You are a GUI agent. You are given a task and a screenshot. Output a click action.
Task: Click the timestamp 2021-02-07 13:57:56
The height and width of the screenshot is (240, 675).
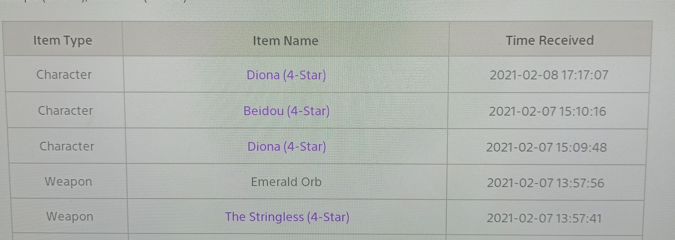click(x=545, y=183)
